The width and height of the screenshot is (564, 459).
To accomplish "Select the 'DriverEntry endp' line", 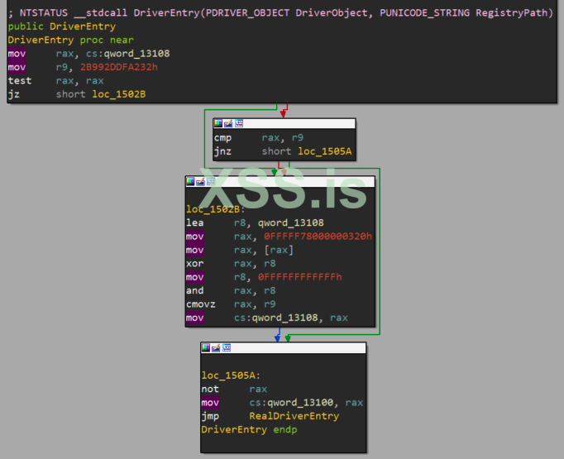I will [249, 430].
